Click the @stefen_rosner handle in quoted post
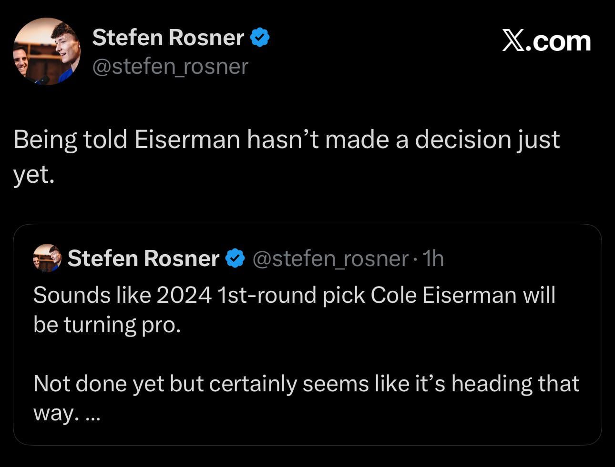This screenshot has width=615, height=467. [330, 258]
